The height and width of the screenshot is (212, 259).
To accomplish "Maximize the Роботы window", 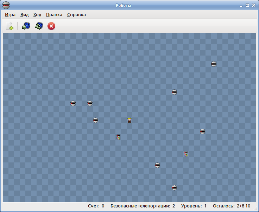I will 247,5.
